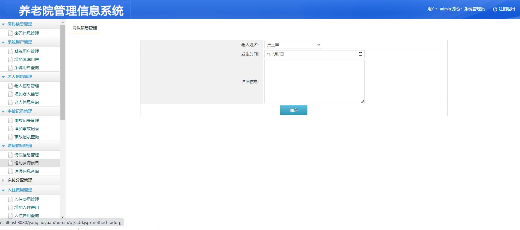Open 请假信息查询 page
The image size is (520, 230).
(27, 171)
